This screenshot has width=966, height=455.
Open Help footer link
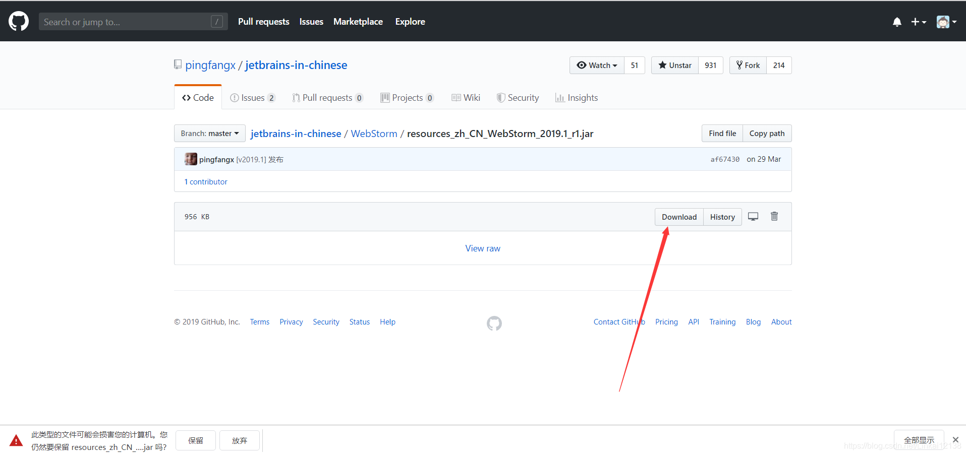(x=387, y=322)
